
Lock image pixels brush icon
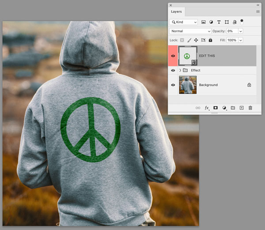pos(189,40)
